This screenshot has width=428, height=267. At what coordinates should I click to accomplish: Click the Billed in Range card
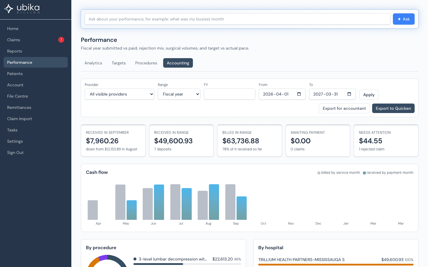[x=250, y=141]
